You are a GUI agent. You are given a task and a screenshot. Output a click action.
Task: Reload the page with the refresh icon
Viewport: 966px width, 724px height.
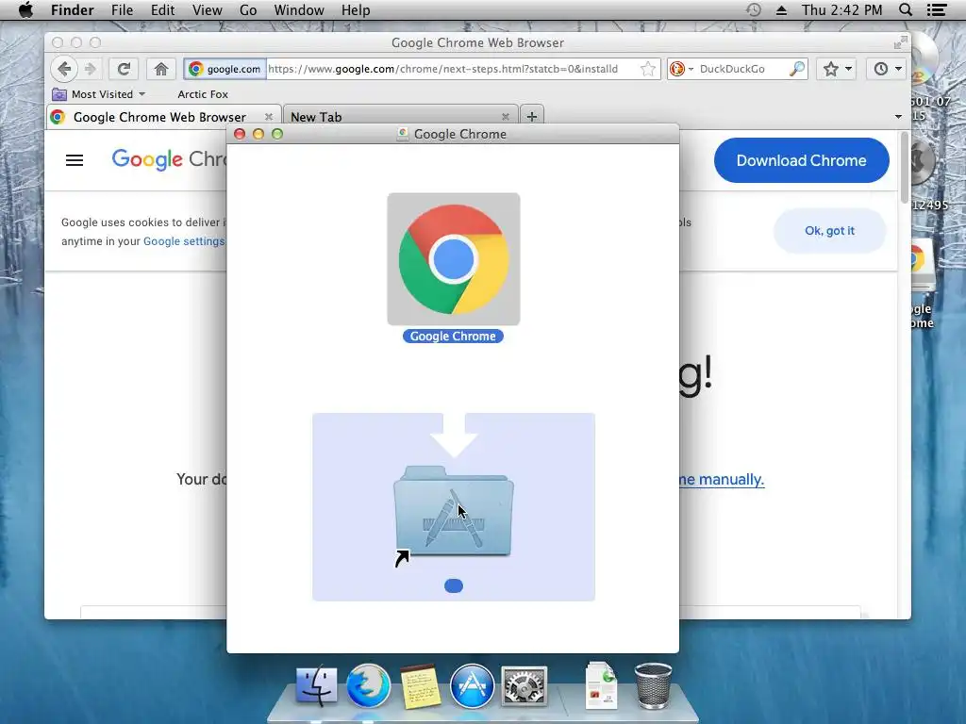click(124, 69)
